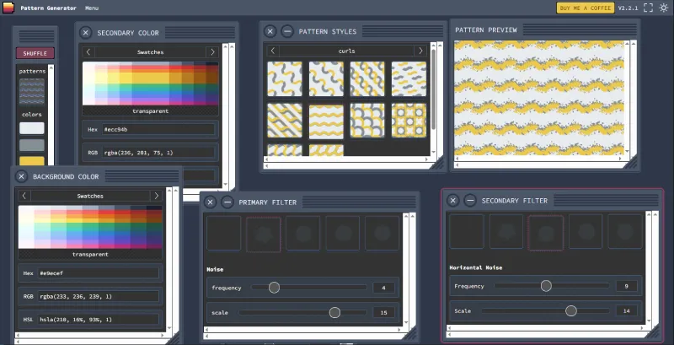Viewport: 674px width, 345px height.
Task: Click the patterns preview in the sidebar
Action: coord(32,89)
